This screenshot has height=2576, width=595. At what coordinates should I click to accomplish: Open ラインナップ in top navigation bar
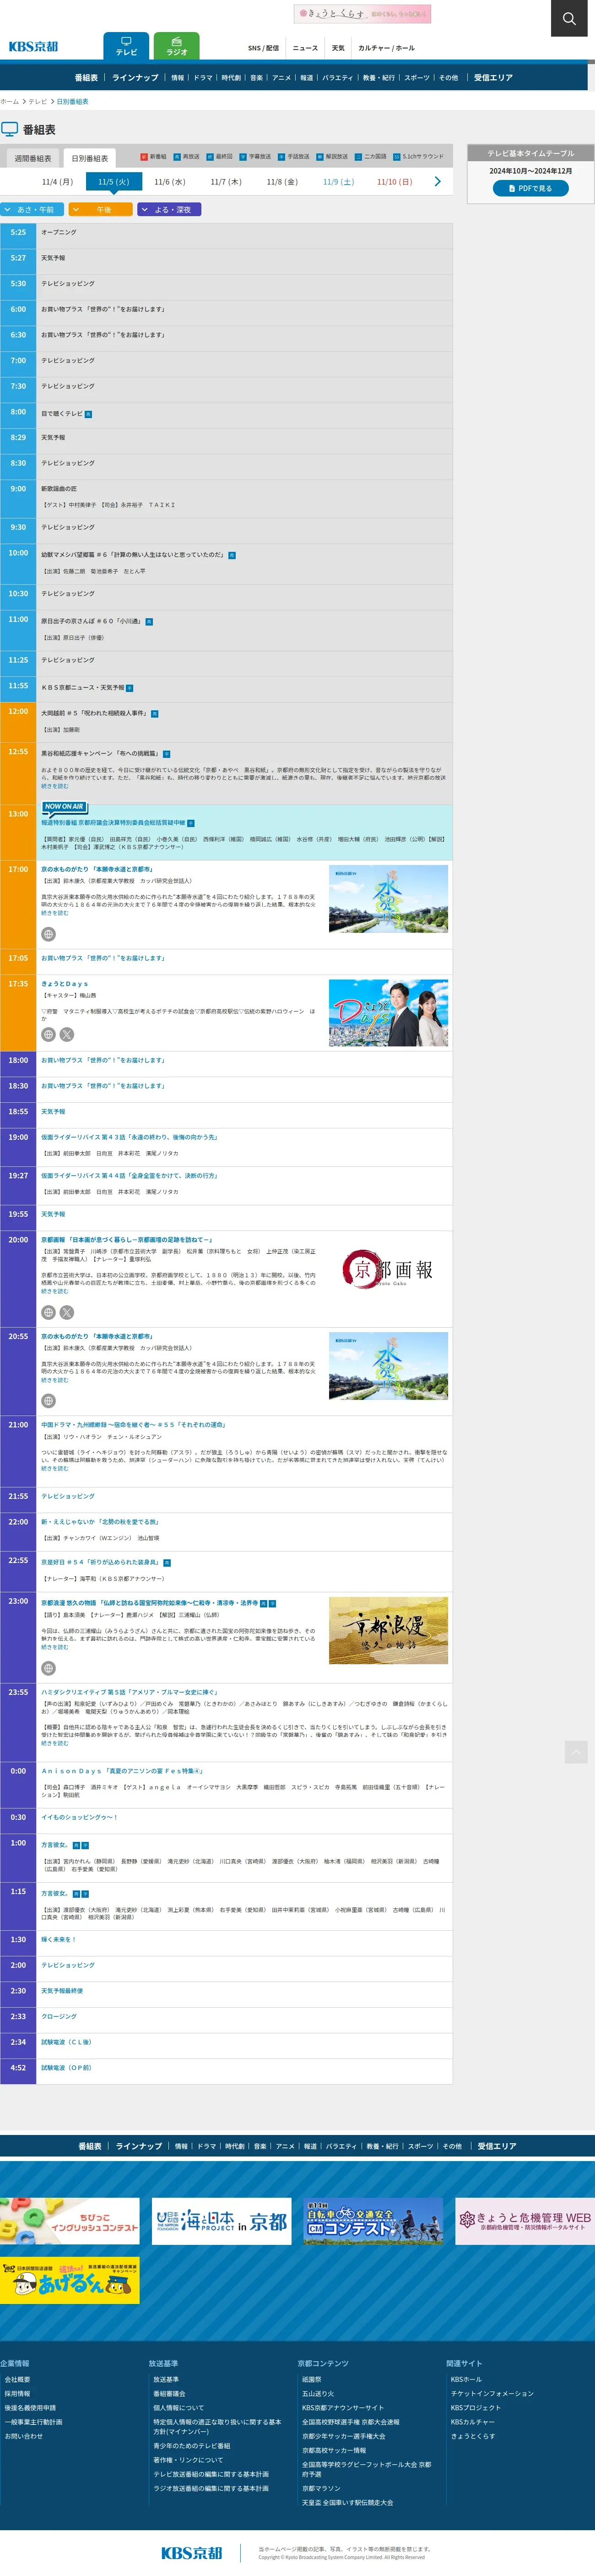tap(135, 78)
